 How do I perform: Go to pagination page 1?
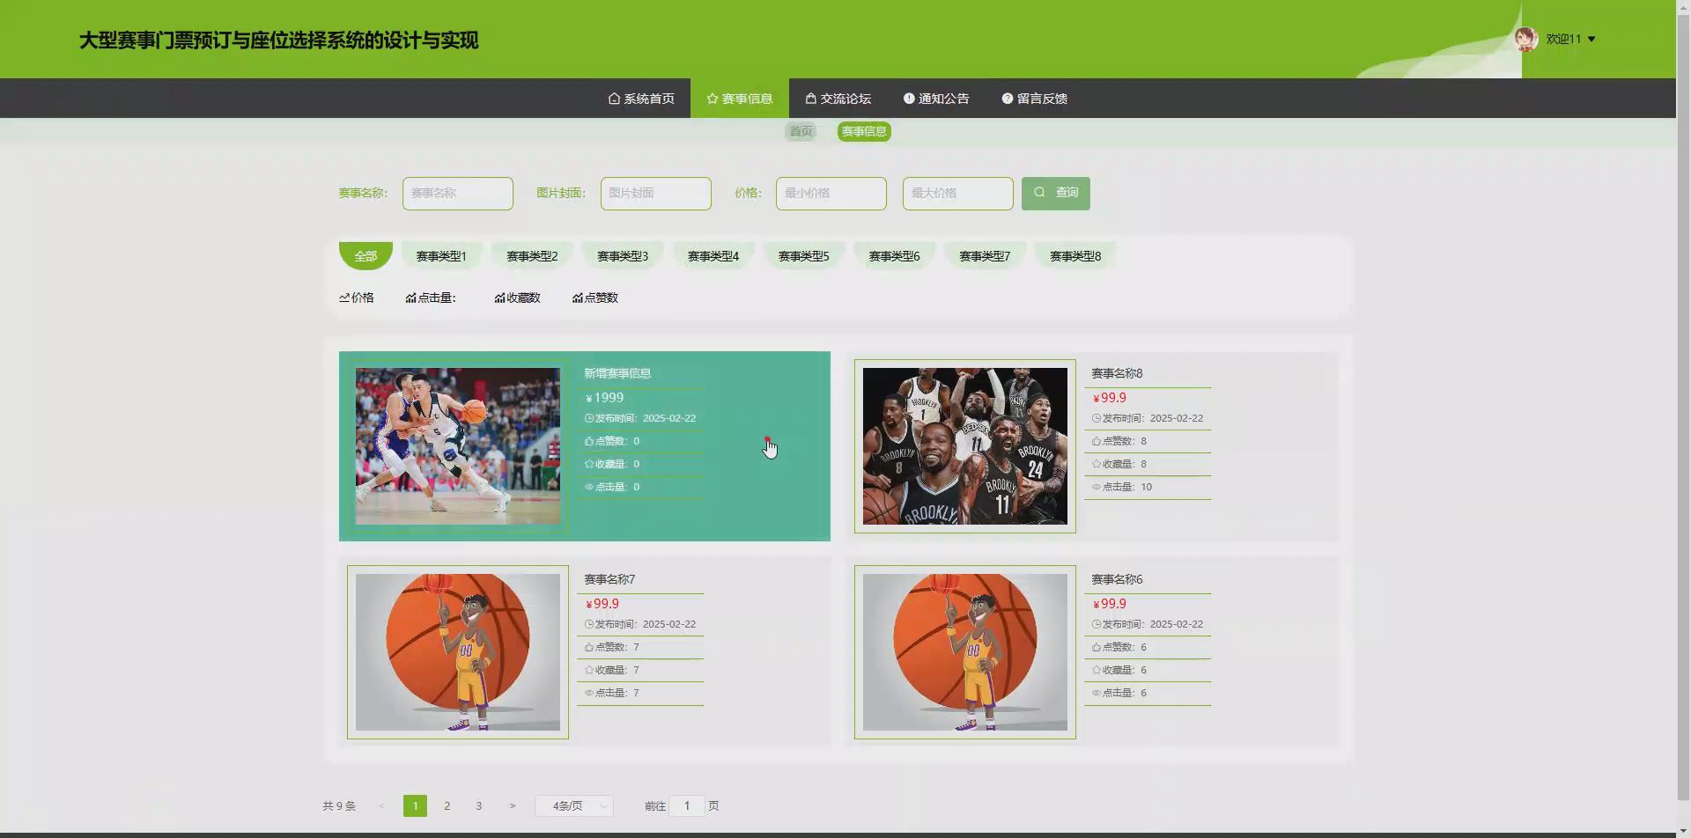415,806
